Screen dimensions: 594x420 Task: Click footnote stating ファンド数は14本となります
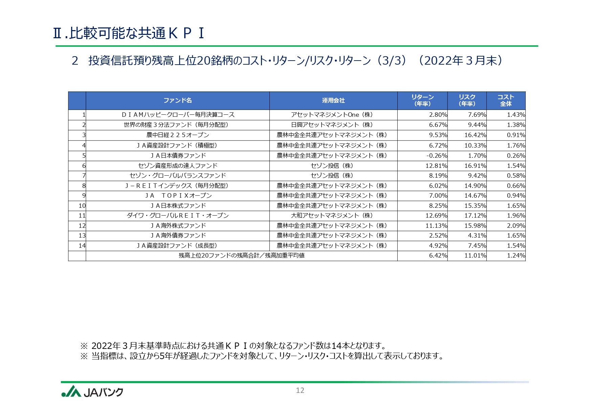[x=234, y=346]
